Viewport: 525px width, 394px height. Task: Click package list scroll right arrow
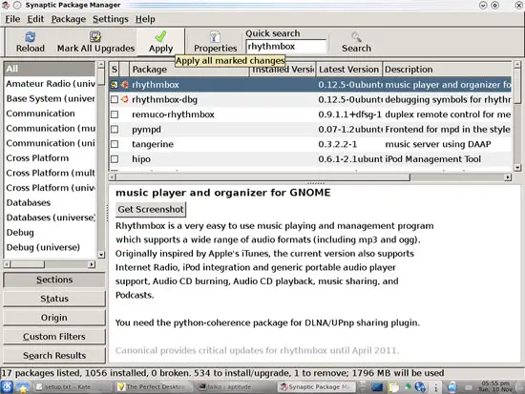pos(508,176)
